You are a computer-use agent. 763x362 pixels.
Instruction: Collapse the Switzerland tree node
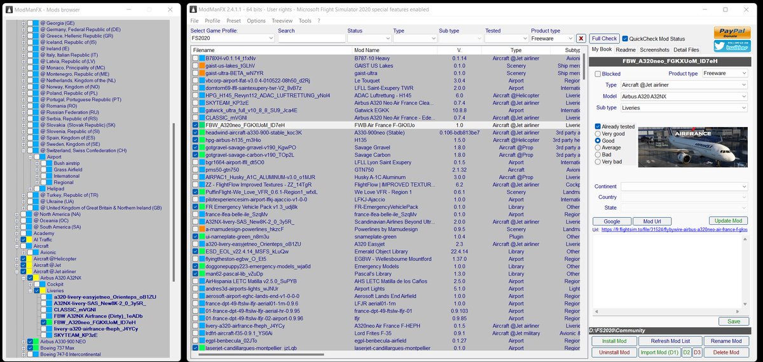24,150
